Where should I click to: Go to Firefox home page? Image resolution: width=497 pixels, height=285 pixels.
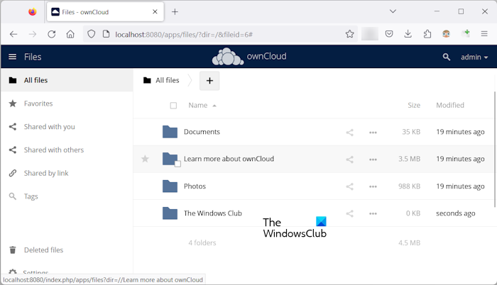(x=70, y=34)
